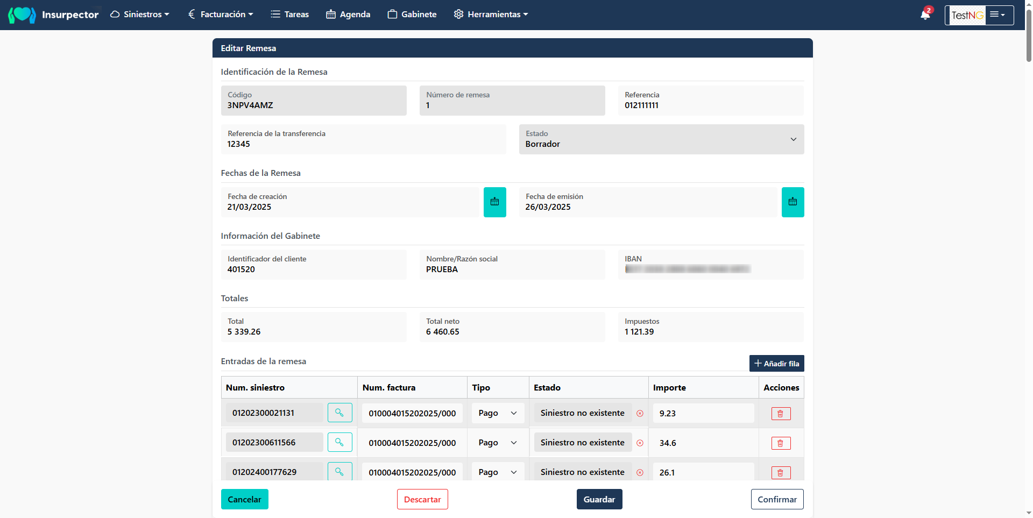Delete the row with importe 9.23
This screenshot has width=1033, height=518.
coord(781,414)
